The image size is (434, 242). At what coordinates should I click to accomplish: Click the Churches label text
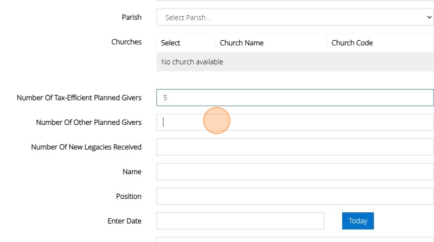point(126,42)
